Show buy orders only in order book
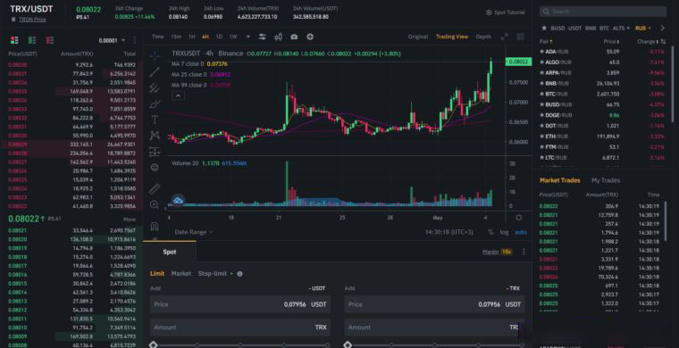 tap(32, 40)
